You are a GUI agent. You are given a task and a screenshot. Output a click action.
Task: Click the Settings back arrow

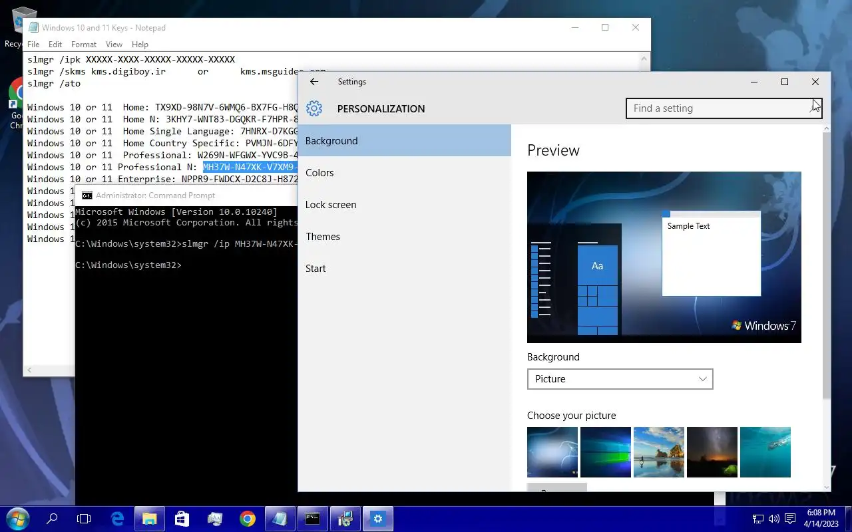314,82
